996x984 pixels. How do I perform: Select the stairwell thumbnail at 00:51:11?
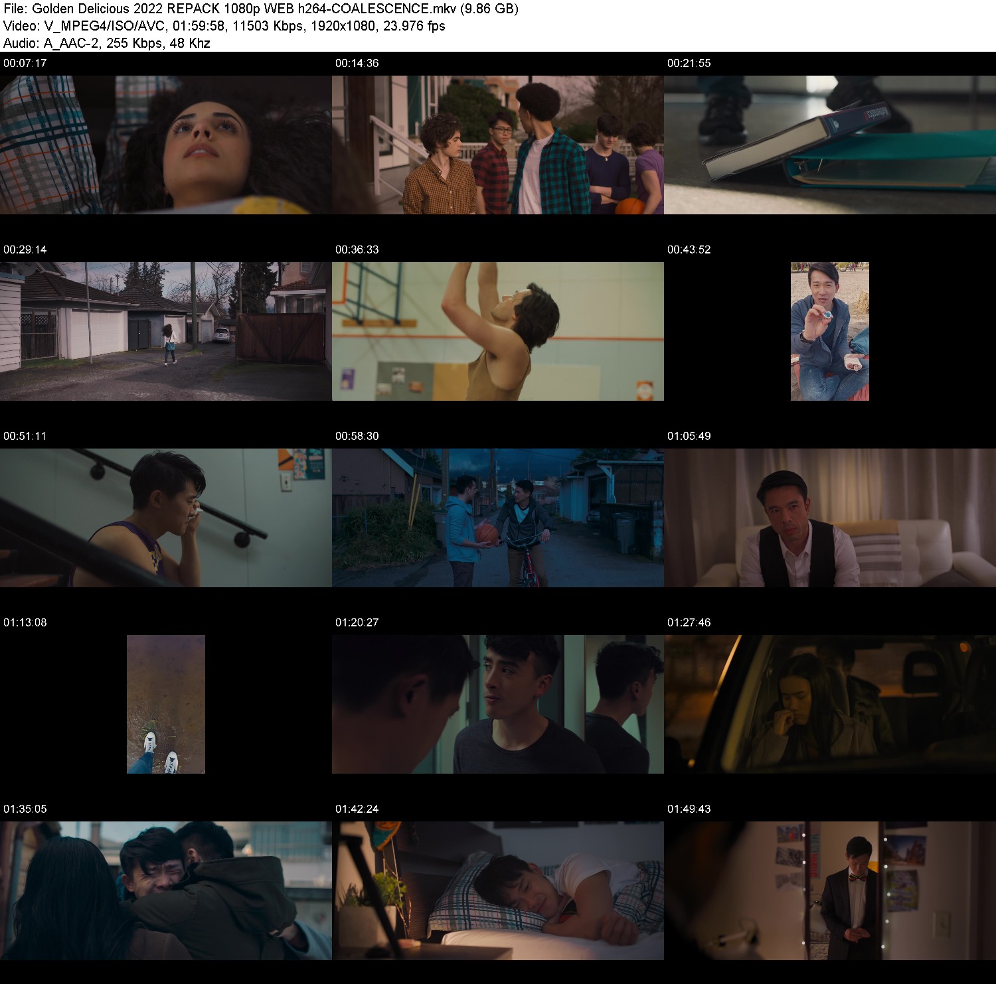tap(166, 518)
